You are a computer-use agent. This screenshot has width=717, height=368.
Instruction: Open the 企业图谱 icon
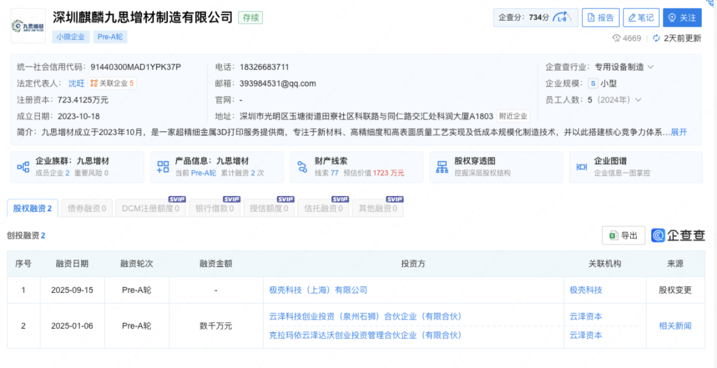582,167
